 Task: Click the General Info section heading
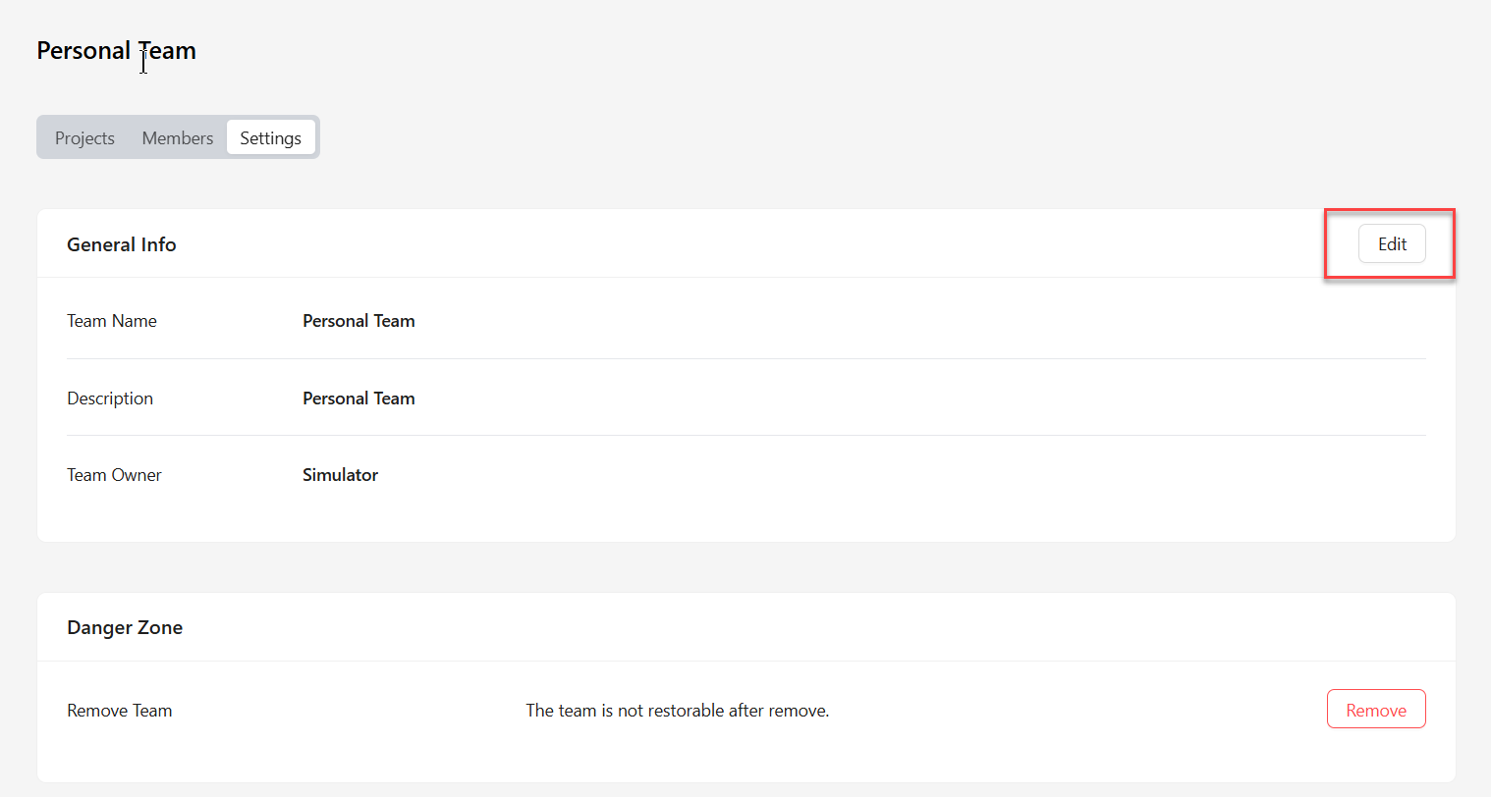coord(122,244)
